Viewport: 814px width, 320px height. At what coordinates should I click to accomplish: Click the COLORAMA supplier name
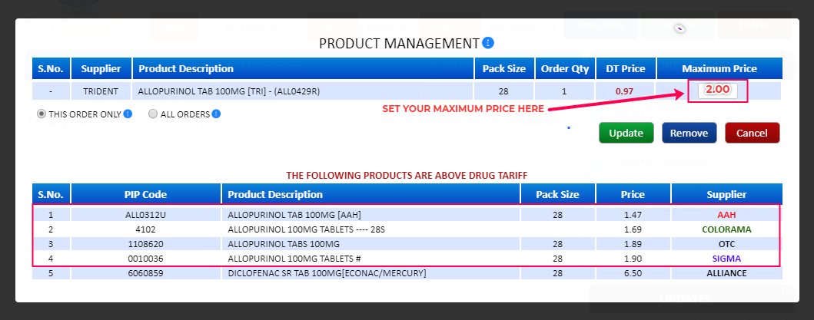pos(726,229)
